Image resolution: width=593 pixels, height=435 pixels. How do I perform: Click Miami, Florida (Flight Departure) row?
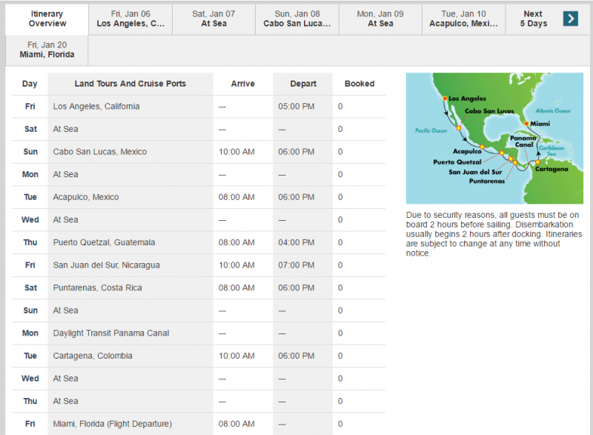(113, 424)
